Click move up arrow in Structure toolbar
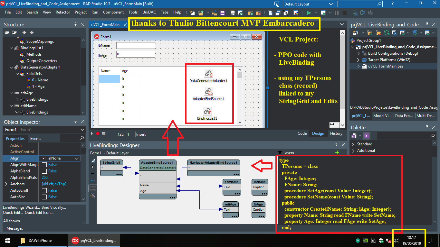Image resolution: width=440 pixels, height=247 pixels. coord(24,32)
